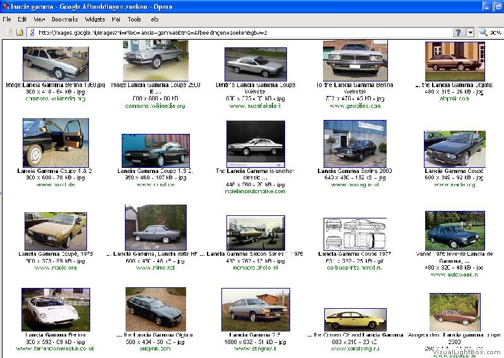The image size is (504, 358).
Task: Click 'Dimitri's Lancia Gamma Coupé' caption text
Action: pos(255,85)
